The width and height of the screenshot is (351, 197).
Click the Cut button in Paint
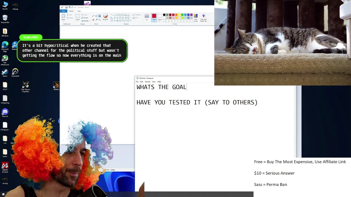click(x=69, y=15)
